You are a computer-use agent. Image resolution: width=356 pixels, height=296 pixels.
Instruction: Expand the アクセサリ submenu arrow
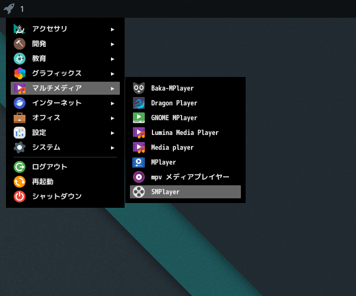pos(112,30)
